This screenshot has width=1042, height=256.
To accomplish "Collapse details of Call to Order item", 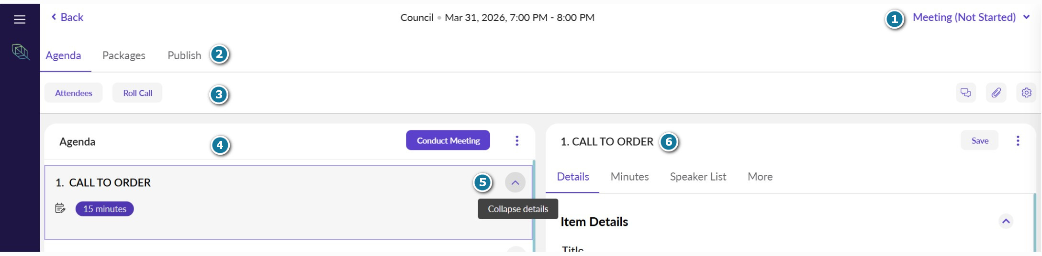I will (515, 182).
